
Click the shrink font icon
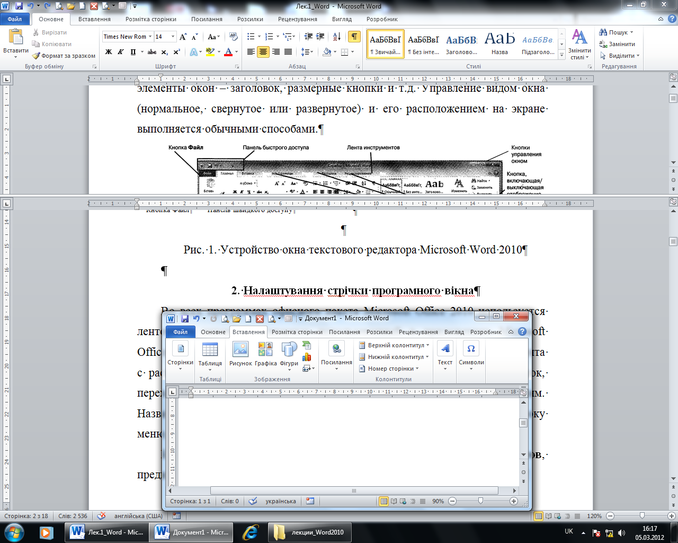(x=194, y=37)
